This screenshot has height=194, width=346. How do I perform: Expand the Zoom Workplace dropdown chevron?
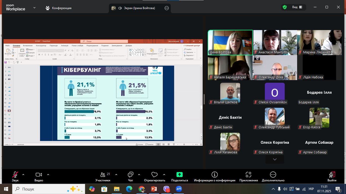click(x=34, y=8)
